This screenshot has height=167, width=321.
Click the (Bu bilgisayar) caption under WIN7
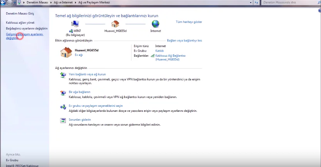click(75, 35)
